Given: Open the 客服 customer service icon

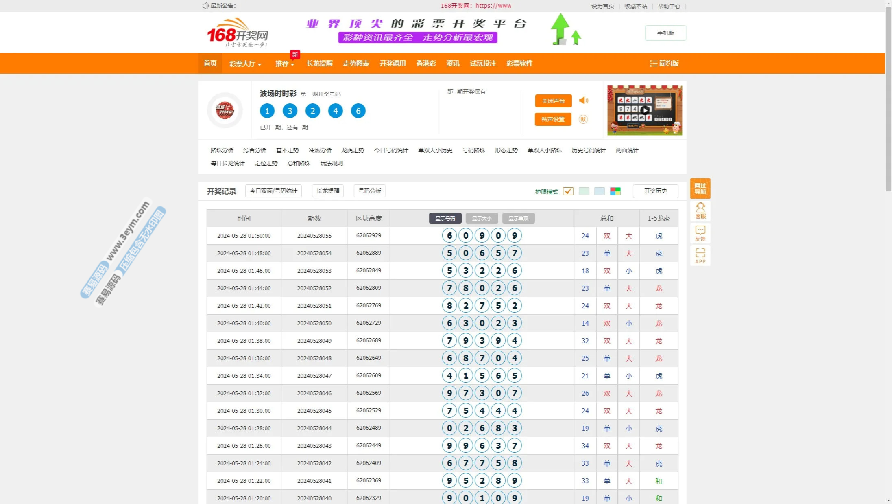Looking at the screenshot, I should 700,210.
